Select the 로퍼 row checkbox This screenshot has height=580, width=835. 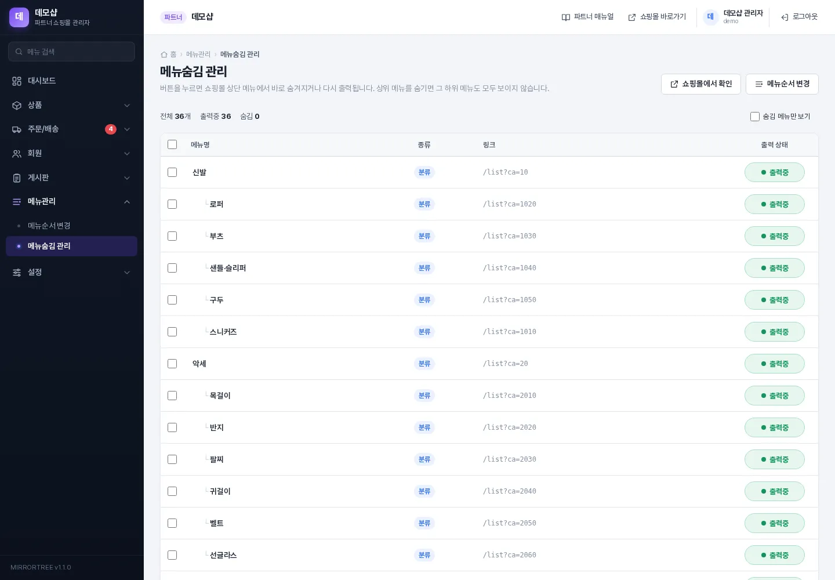(172, 204)
